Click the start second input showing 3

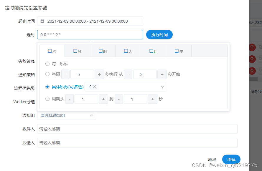click(145, 74)
